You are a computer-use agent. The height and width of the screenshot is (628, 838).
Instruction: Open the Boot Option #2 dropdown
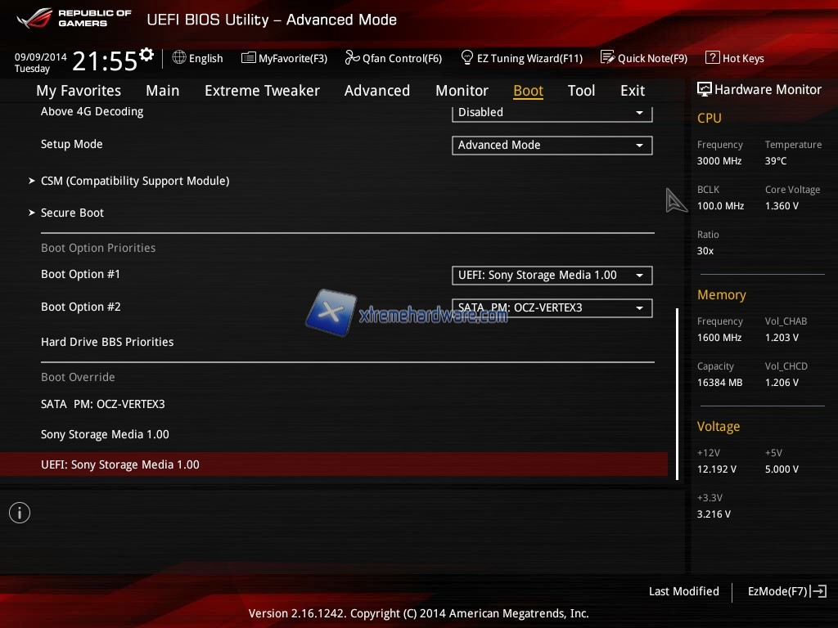click(x=552, y=308)
